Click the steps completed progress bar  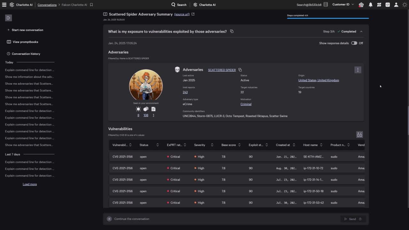pos(328,19)
